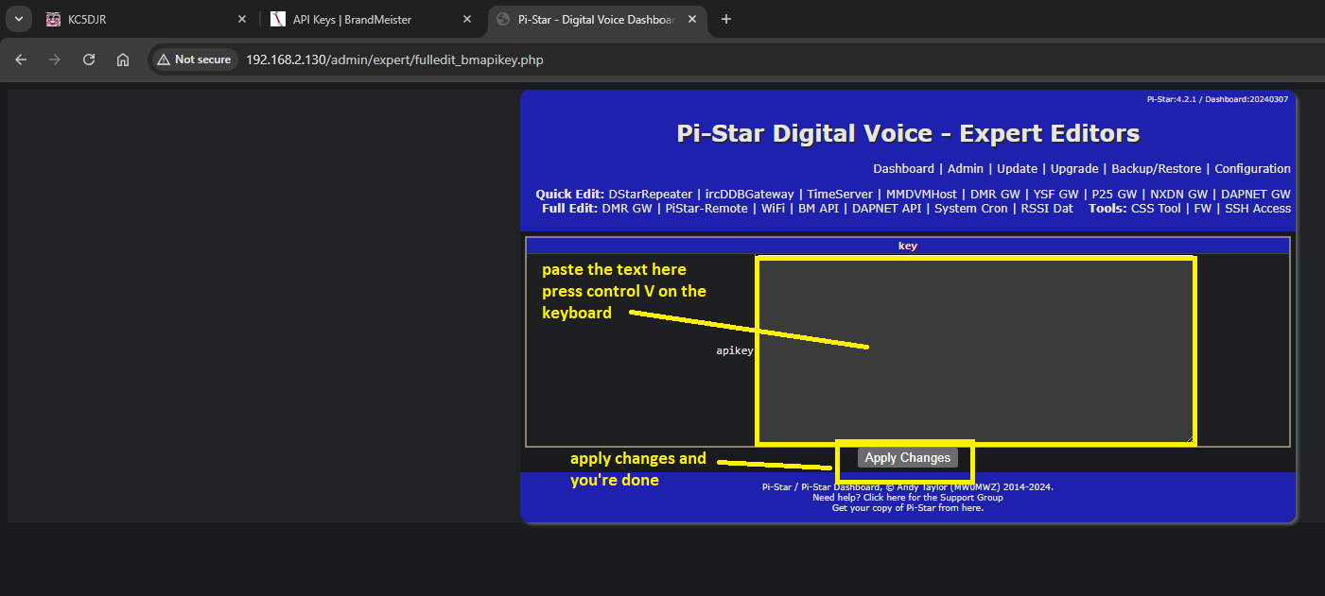This screenshot has width=1325, height=596.
Task: Click inside the apikey text area
Action: [975, 350]
